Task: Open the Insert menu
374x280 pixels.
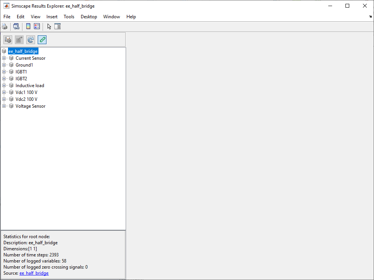Action: 52,17
